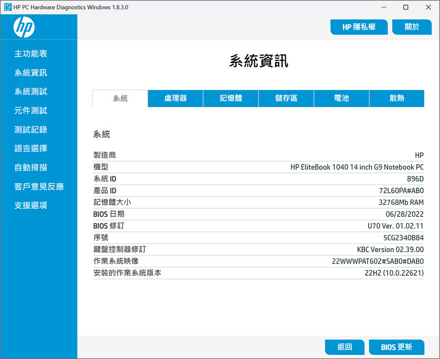Select the 電池 tab

coord(342,98)
